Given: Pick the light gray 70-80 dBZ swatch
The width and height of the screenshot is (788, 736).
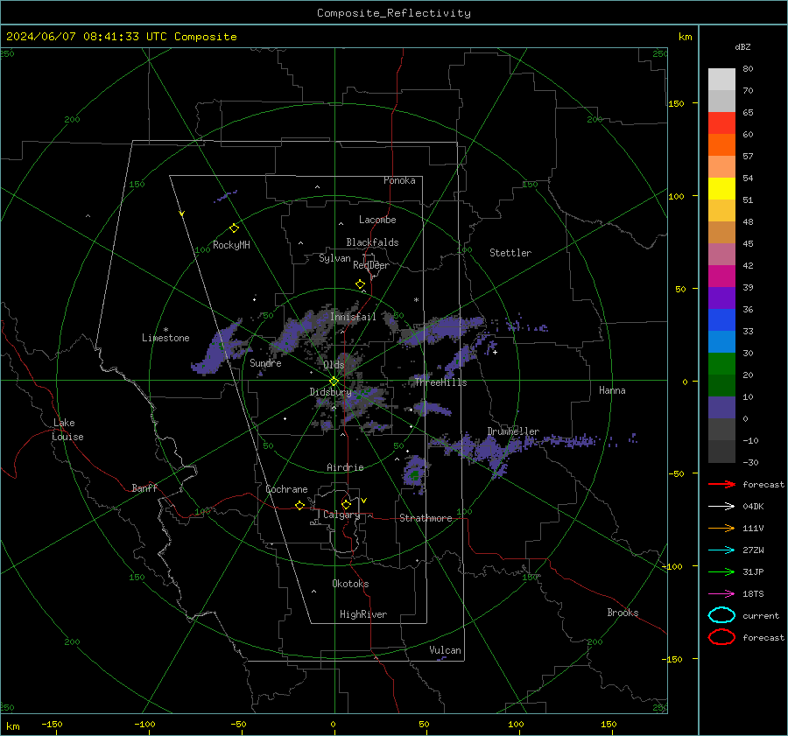Looking at the screenshot, I should pos(721,80).
